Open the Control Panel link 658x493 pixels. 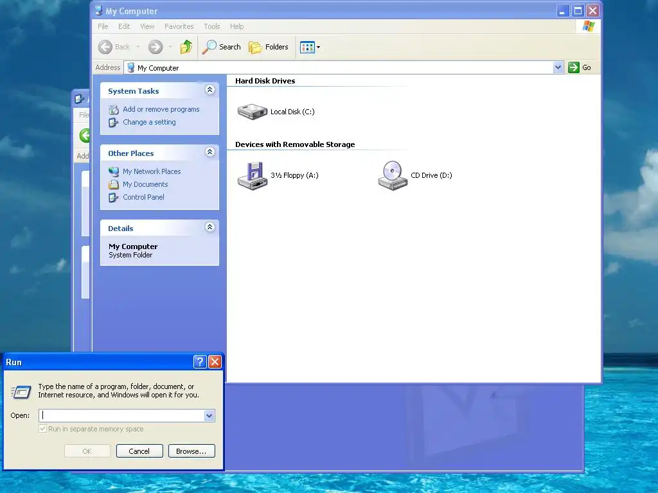(x=143, y=198)
